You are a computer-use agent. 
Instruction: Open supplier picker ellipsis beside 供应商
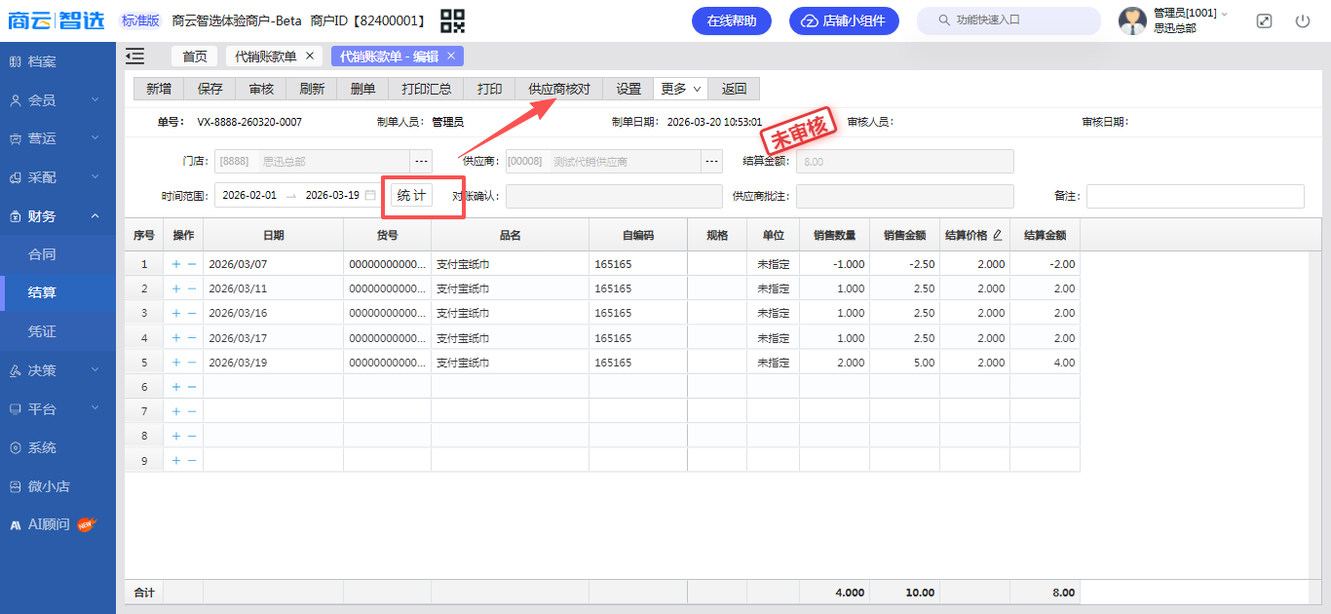coord(712,161)
